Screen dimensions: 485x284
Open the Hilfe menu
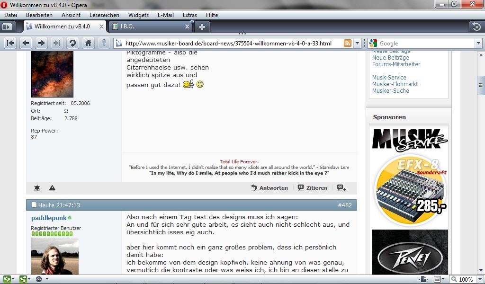(x=212, y=15)
